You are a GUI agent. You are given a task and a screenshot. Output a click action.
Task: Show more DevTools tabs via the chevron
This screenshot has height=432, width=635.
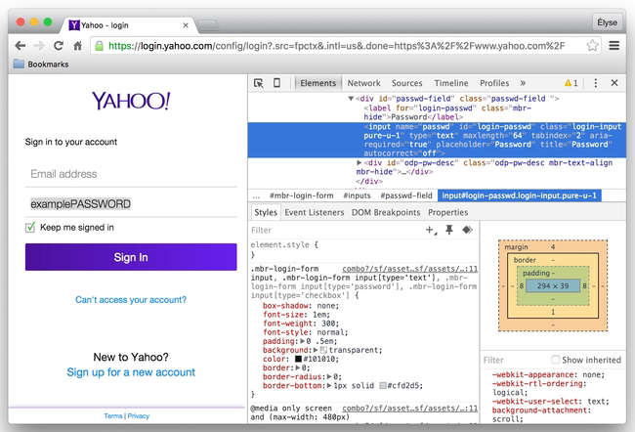pyautogui.click(x=523, y=83)
